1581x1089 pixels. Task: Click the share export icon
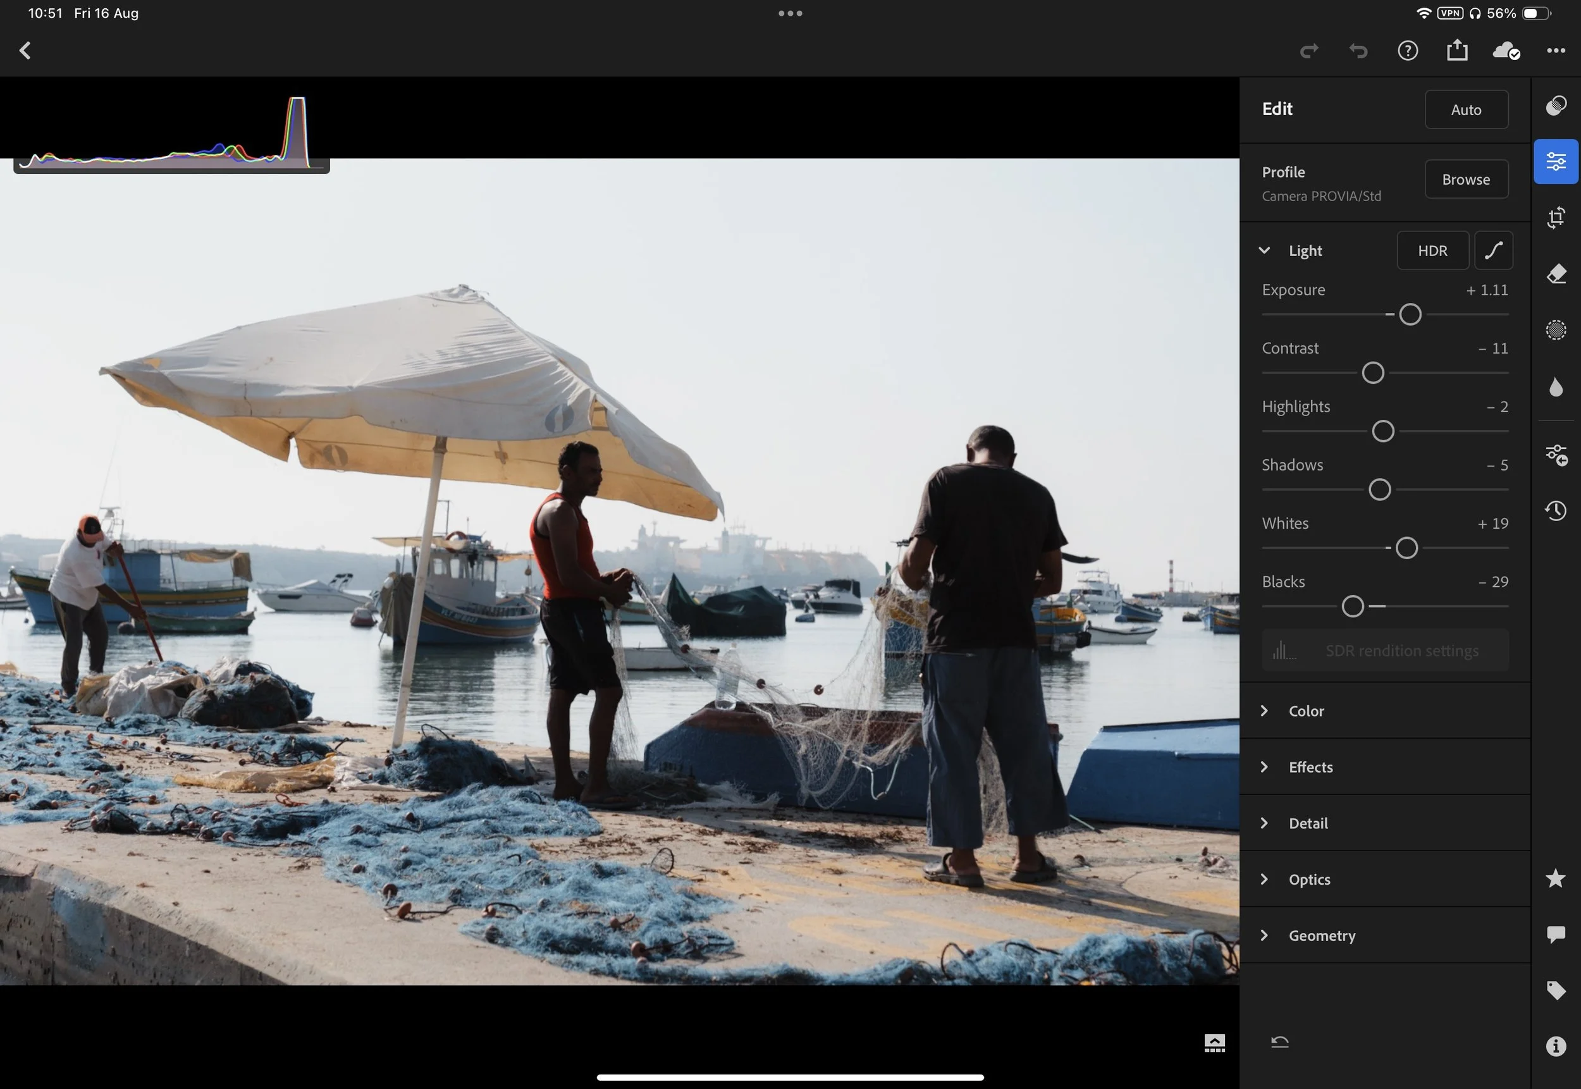point(1456,51)
